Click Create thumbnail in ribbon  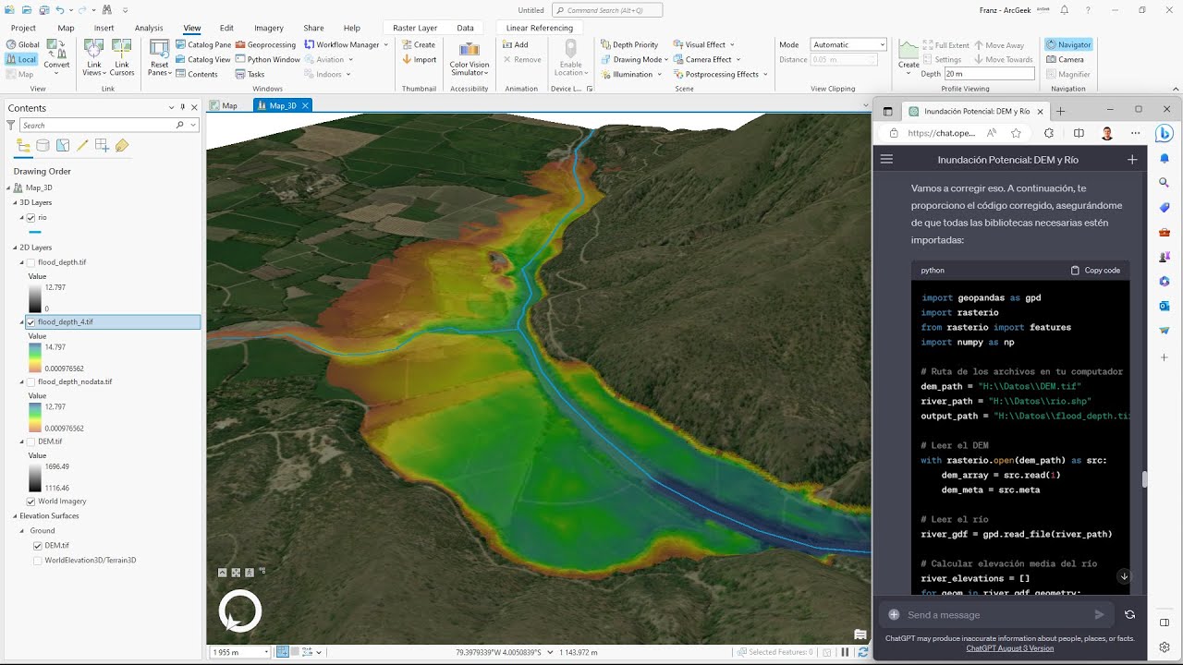point(419,44)
